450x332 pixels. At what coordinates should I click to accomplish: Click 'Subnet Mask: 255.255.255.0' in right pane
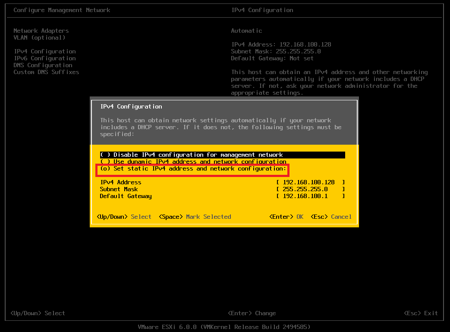coord(276,51)
